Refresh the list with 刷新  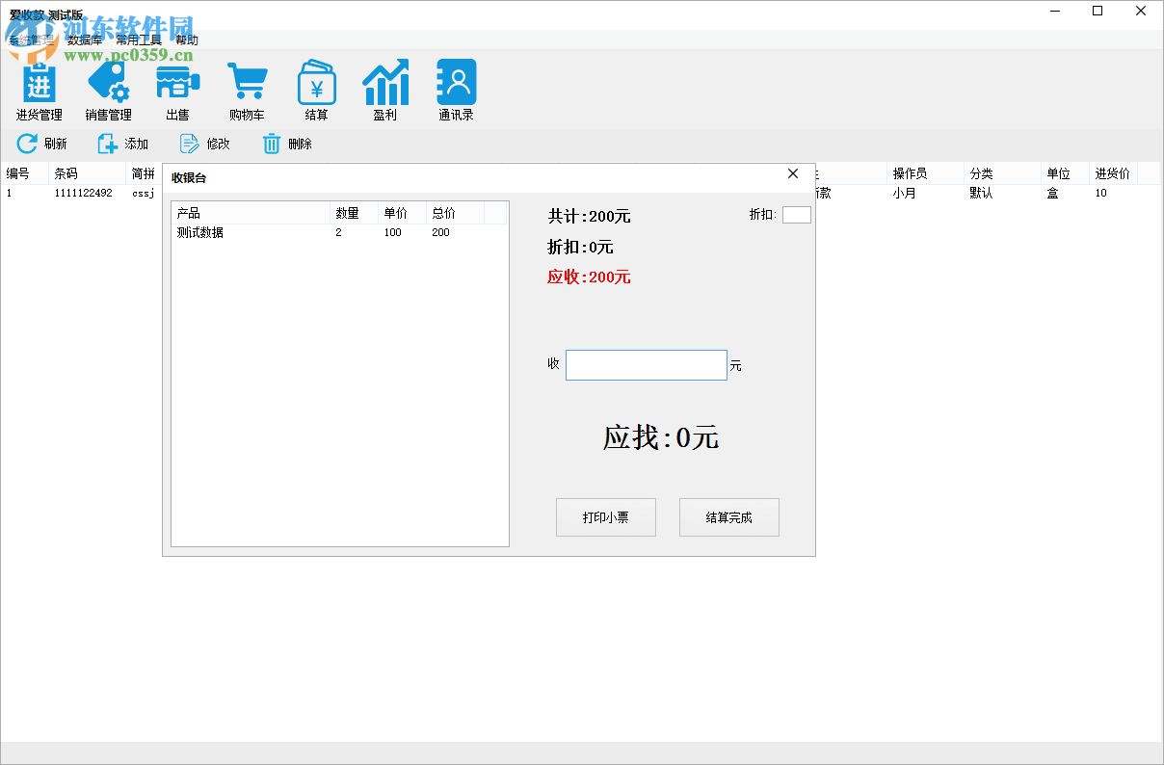click(x=39, y=144)
